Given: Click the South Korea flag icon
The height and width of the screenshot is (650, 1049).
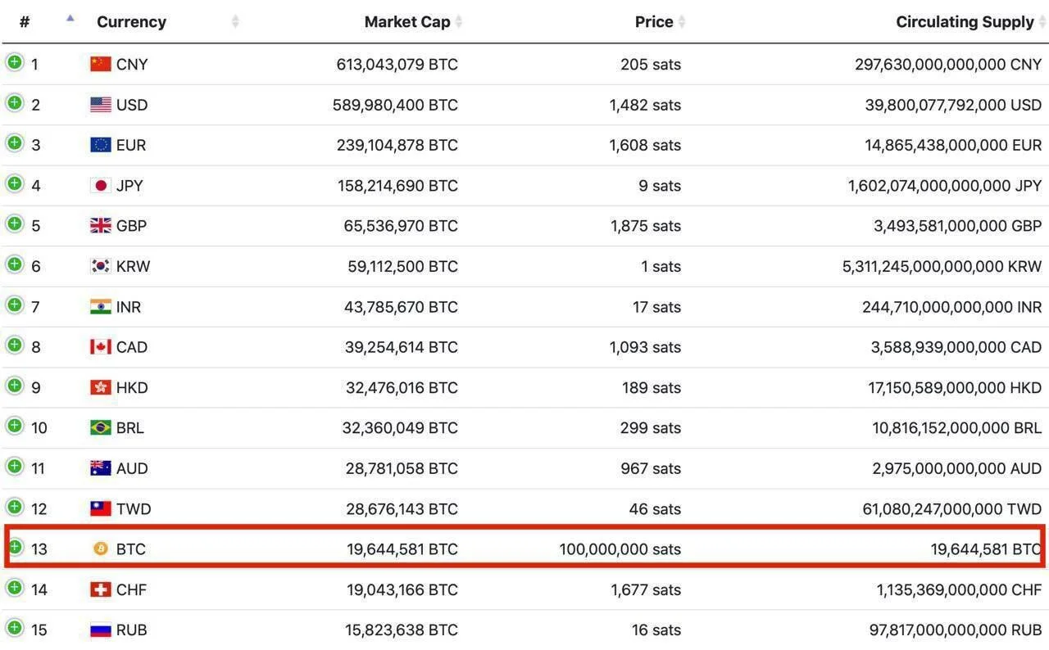Looking at the screenshot, I should click(x=101, y=266).
